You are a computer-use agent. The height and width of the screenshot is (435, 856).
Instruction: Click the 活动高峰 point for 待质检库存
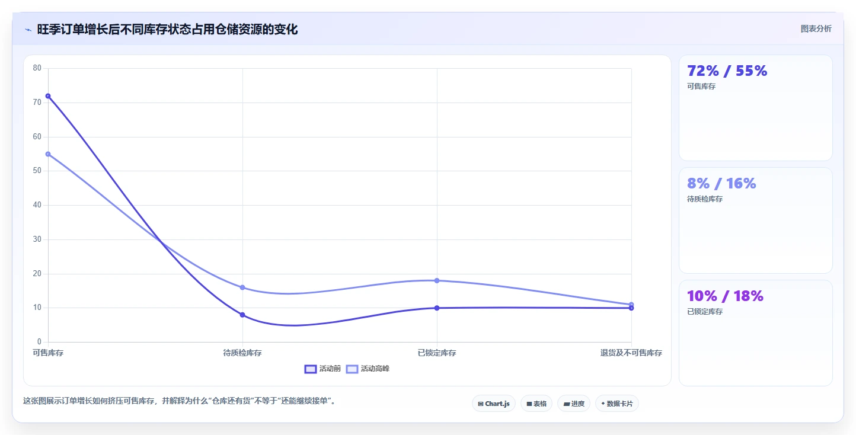[242, 287]
